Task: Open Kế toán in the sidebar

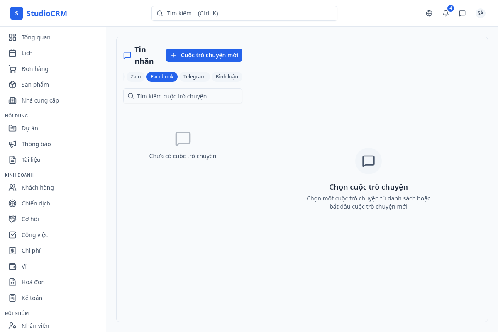Action: [x=32, y=298]
